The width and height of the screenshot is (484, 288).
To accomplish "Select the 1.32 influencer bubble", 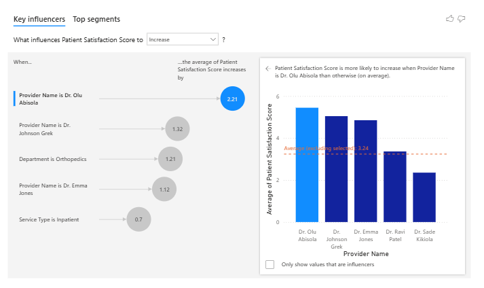I will click(x=177, y=129).
